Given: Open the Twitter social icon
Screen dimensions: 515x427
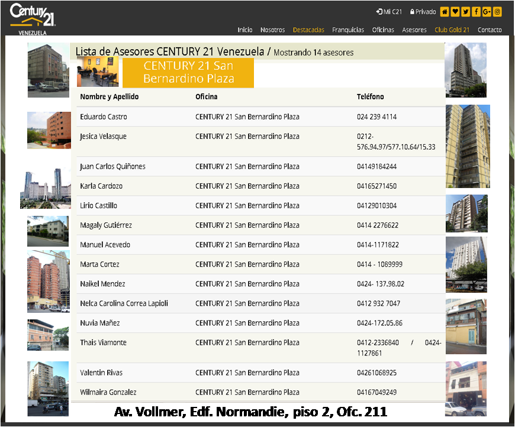Looking at the screenshot, I should (x=465, y=12).
